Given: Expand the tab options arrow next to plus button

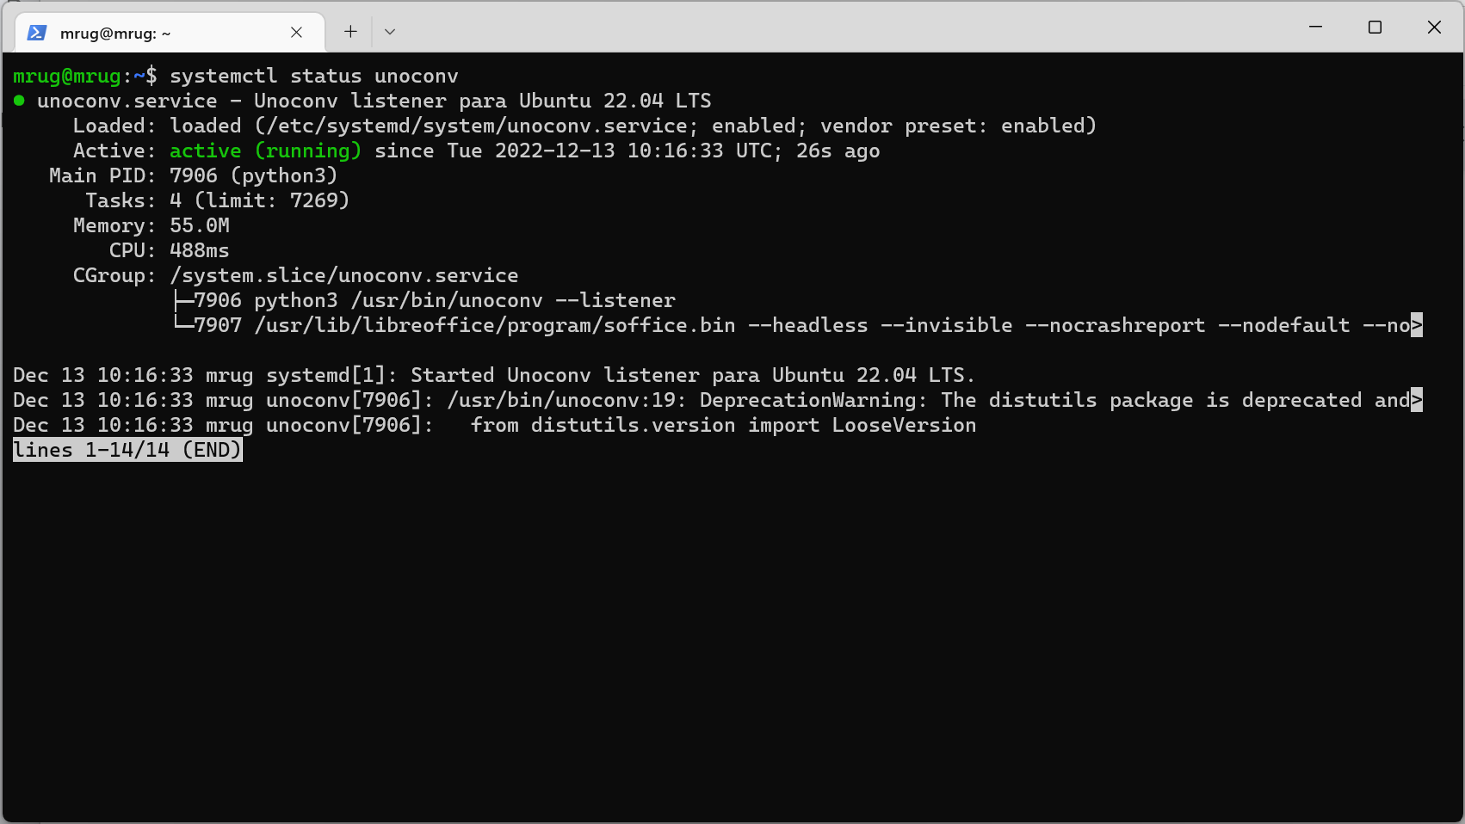Looking at the screenshot, I should click(x=389, y=31).
